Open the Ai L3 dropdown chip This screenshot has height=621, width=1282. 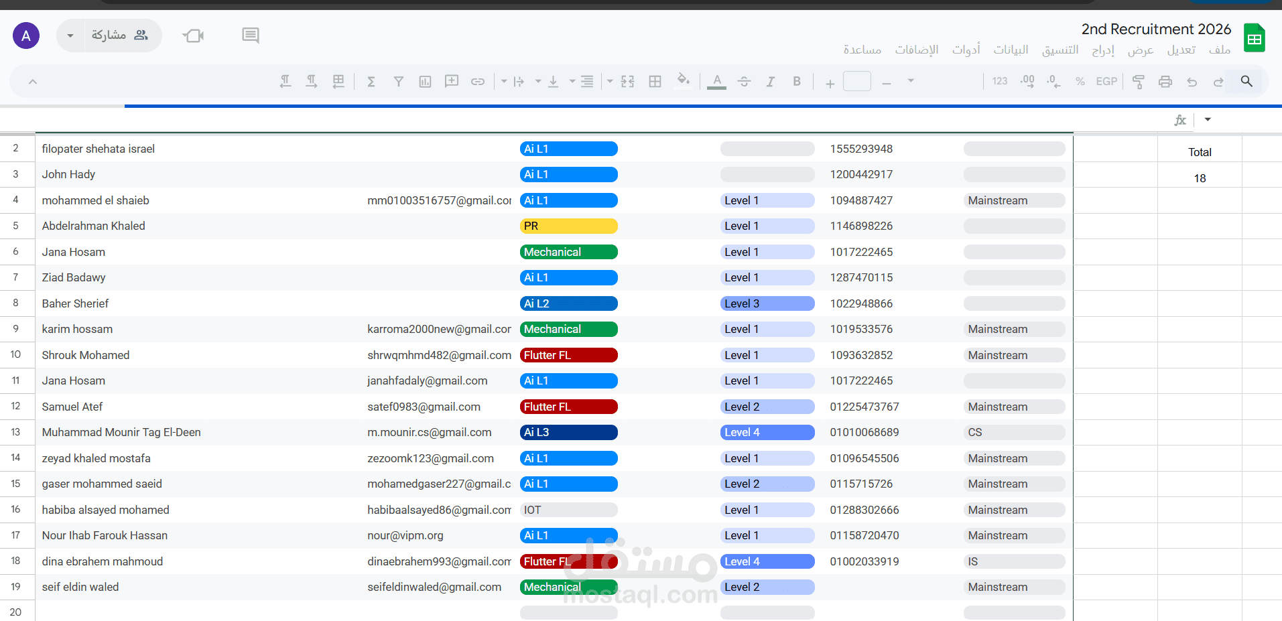569,433
